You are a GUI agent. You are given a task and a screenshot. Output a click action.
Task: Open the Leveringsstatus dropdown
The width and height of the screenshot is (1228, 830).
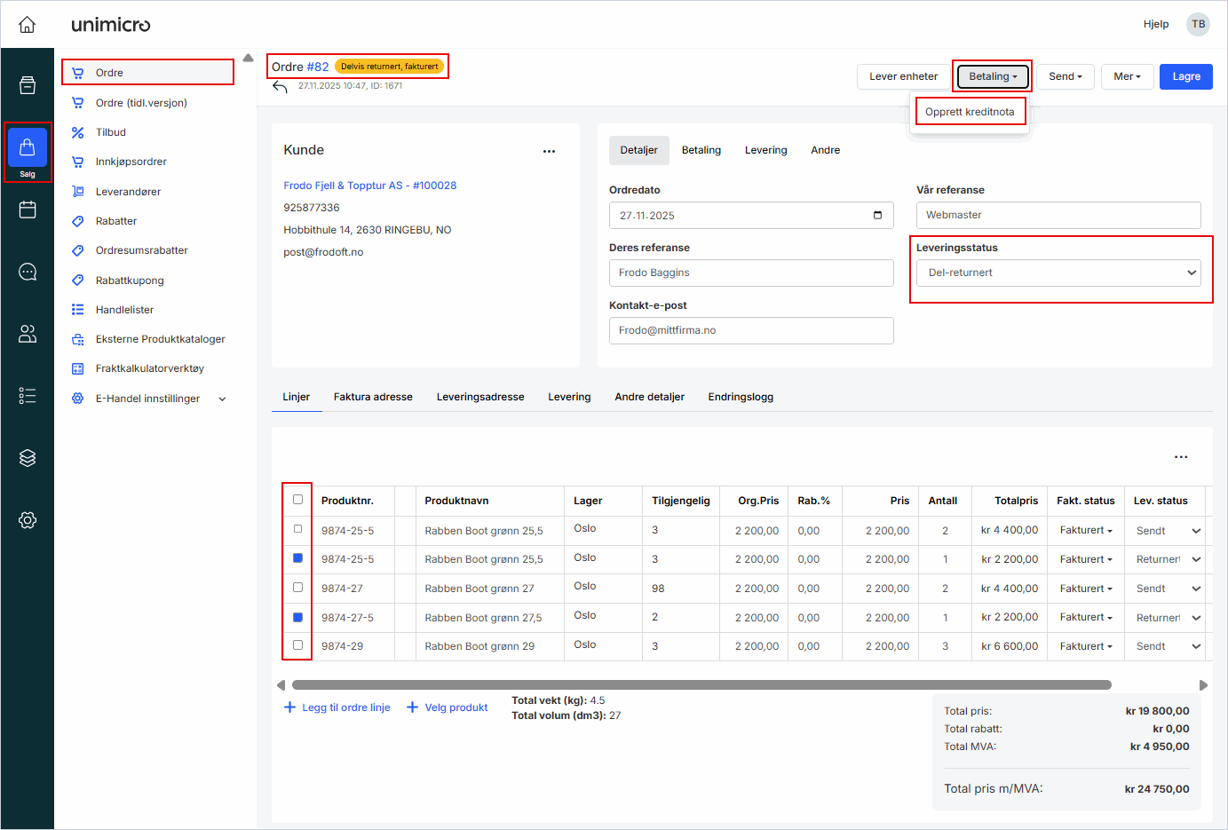tap(1058, 273)
